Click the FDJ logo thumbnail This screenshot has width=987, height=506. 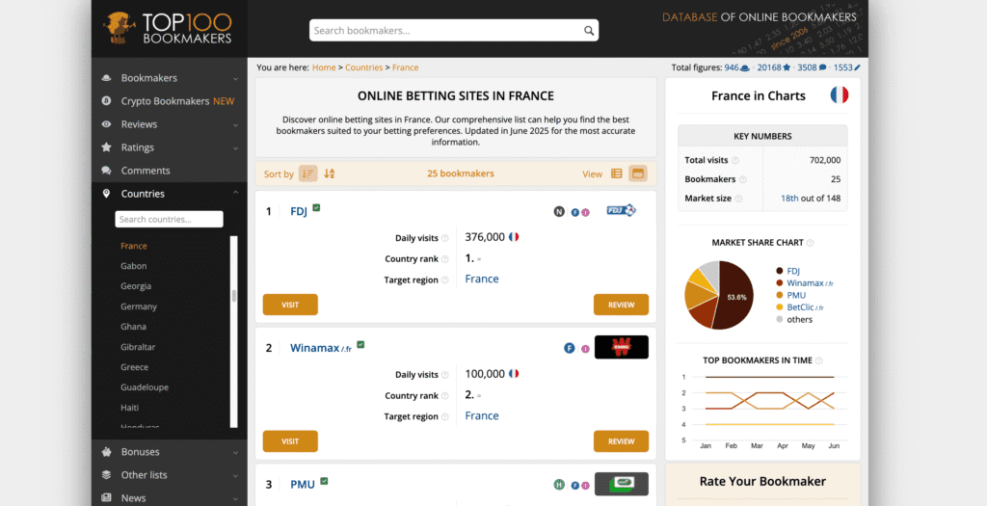click(x=622, y=210)
